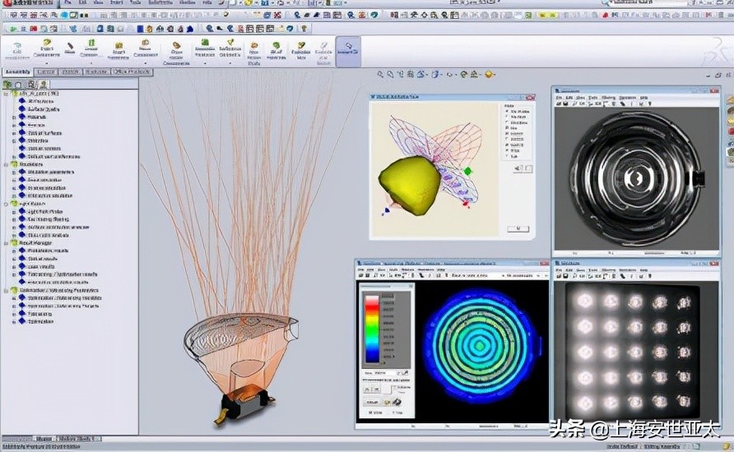Click the arrow icon button under the checkbox list
The height and width of the screenshot is (452, 734).
tap(518, 168)
